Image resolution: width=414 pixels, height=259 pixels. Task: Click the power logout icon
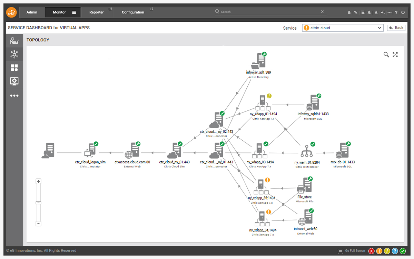(x=403, y=12)
